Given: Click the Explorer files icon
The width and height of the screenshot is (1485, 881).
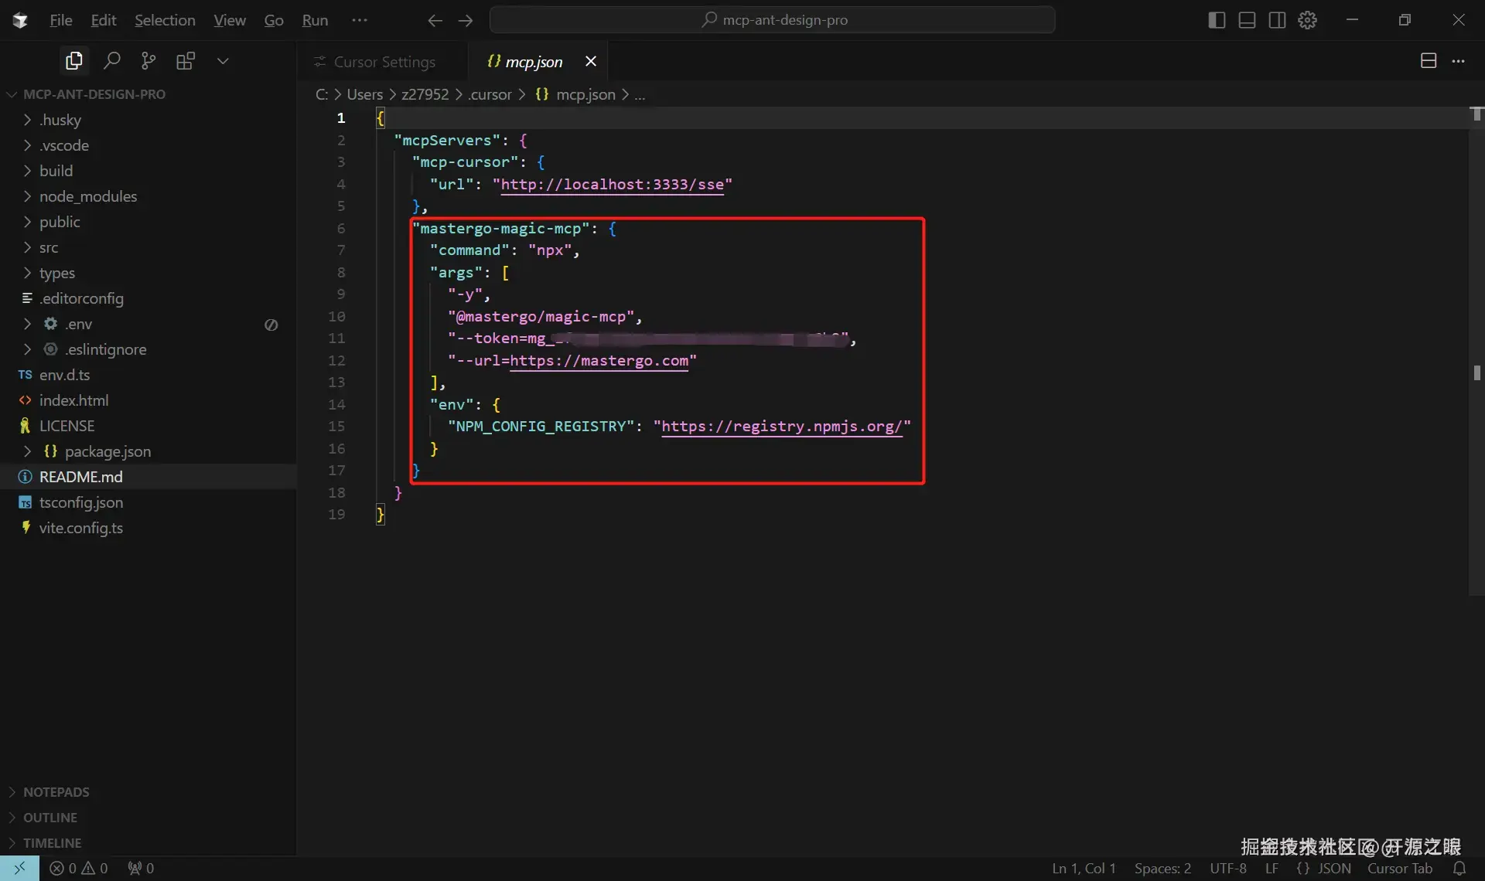Looking at the screenshot, I should click(73, 60).
